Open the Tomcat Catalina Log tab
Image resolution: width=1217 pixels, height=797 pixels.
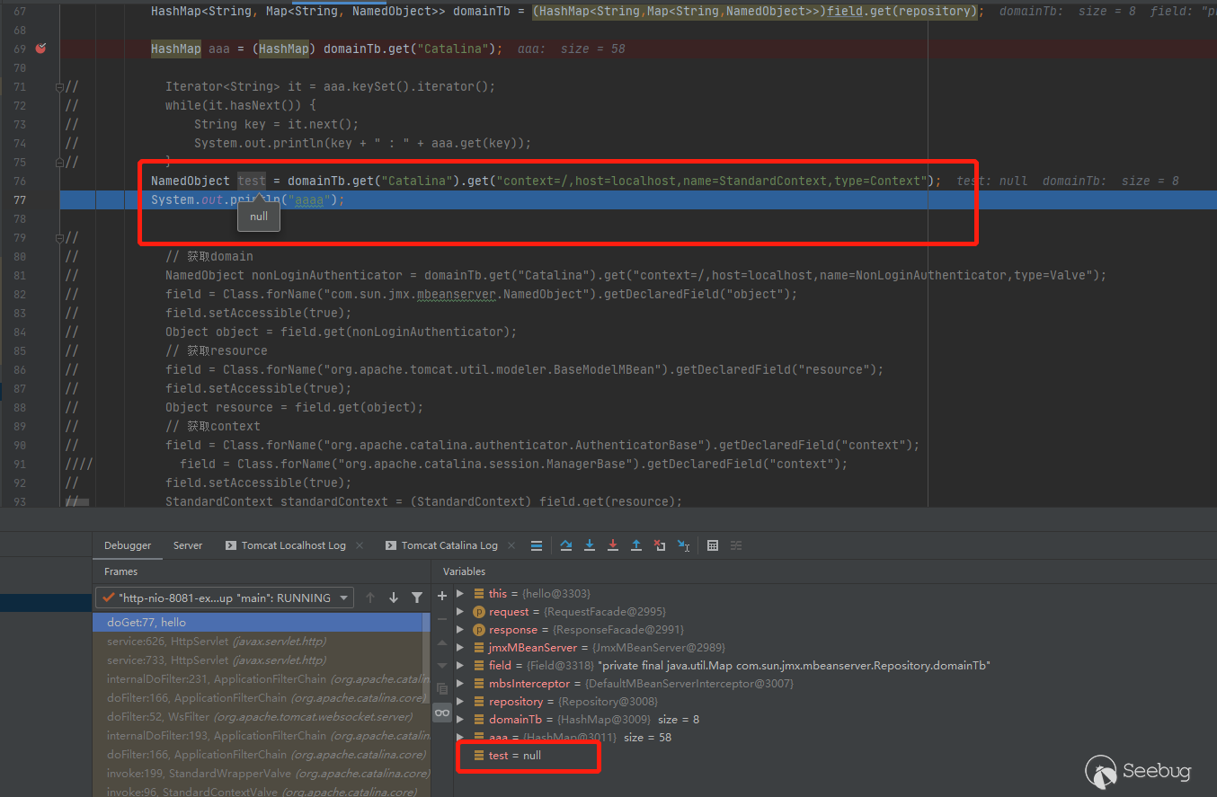tap(449, 545)
